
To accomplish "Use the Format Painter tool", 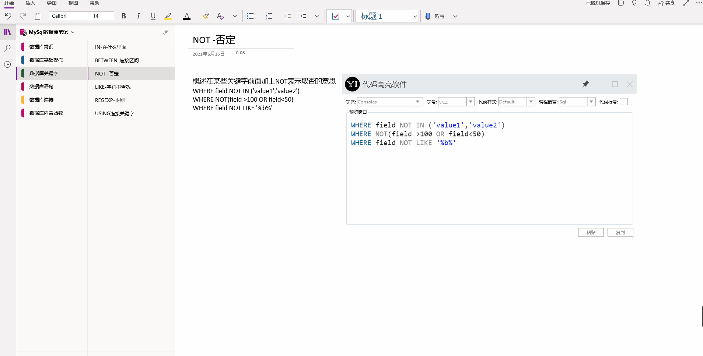I will (x=206, y=16).
